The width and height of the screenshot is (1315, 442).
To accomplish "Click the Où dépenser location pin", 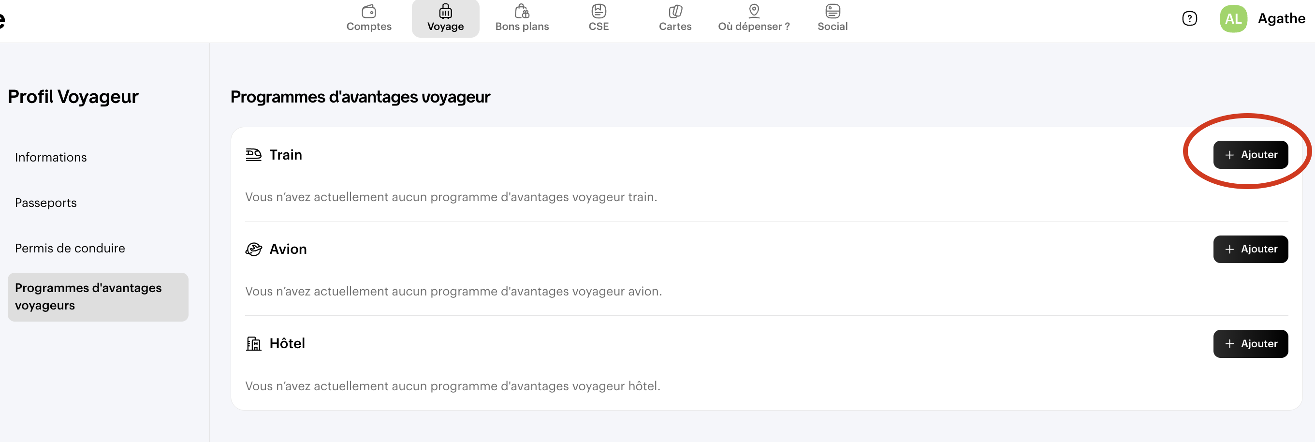I will coord(754,11).
